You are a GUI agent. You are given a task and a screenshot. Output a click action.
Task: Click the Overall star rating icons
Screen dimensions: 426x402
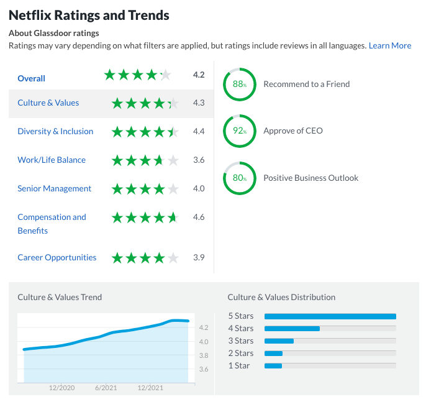[137, 75]
